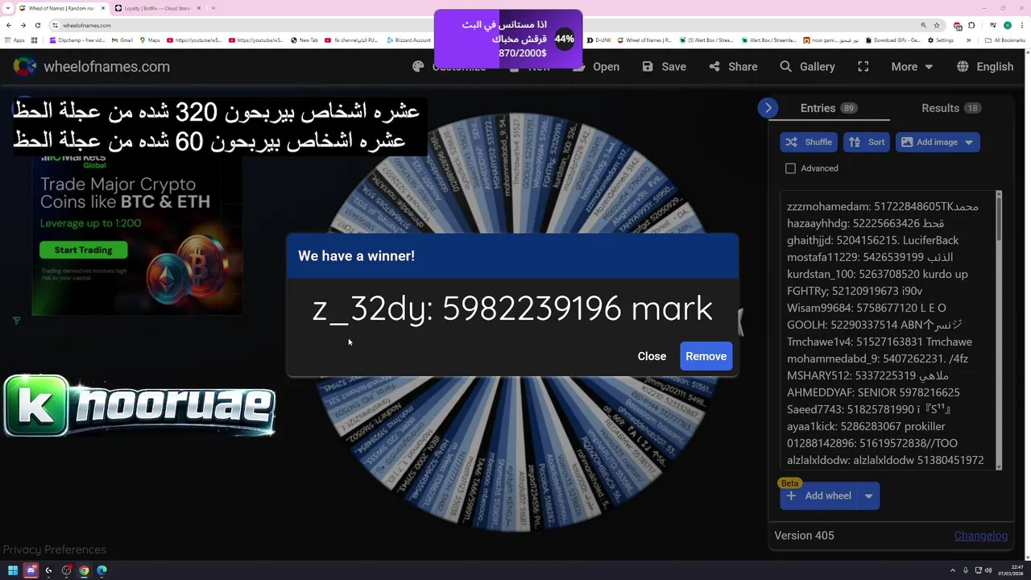Open the Download GIFs bookmark

(893, 40)
